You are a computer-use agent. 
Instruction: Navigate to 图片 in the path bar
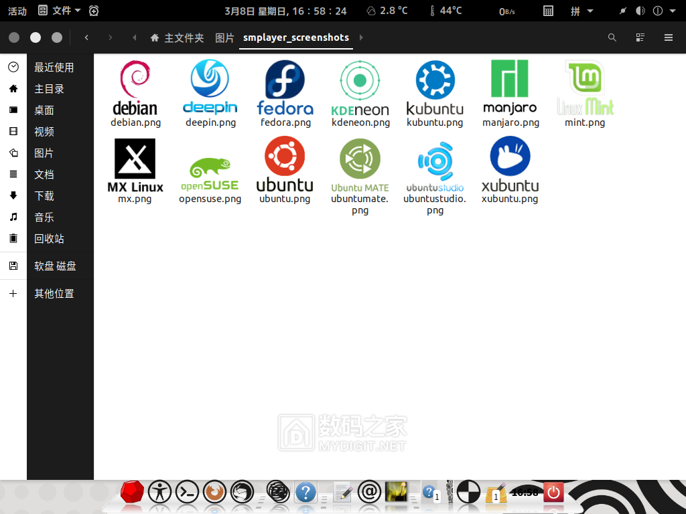[x=224, y=38]
